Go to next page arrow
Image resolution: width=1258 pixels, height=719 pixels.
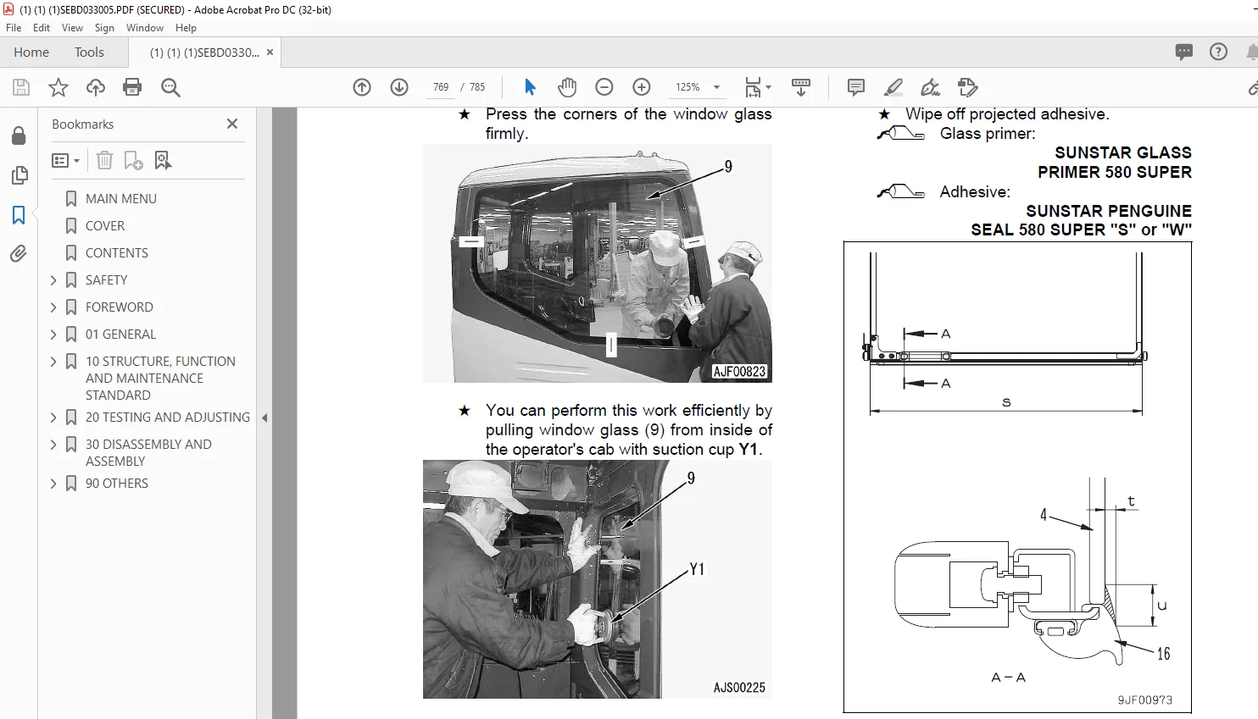click(x=399, y=87)
